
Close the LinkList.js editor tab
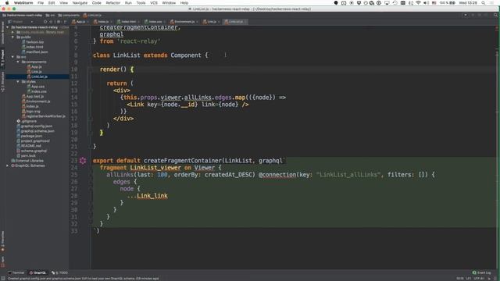pos(245,22)
